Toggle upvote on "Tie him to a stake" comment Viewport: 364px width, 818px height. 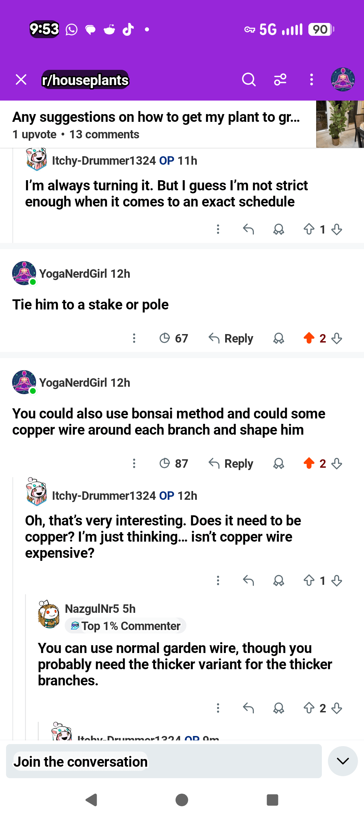pos(309,338)
